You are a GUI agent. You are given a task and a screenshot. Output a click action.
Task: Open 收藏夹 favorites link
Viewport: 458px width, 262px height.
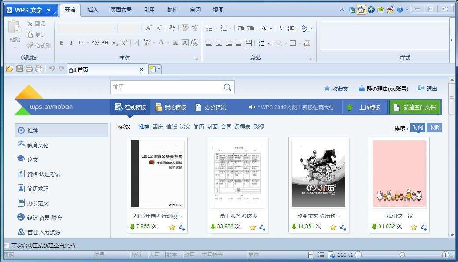[336, 89]
